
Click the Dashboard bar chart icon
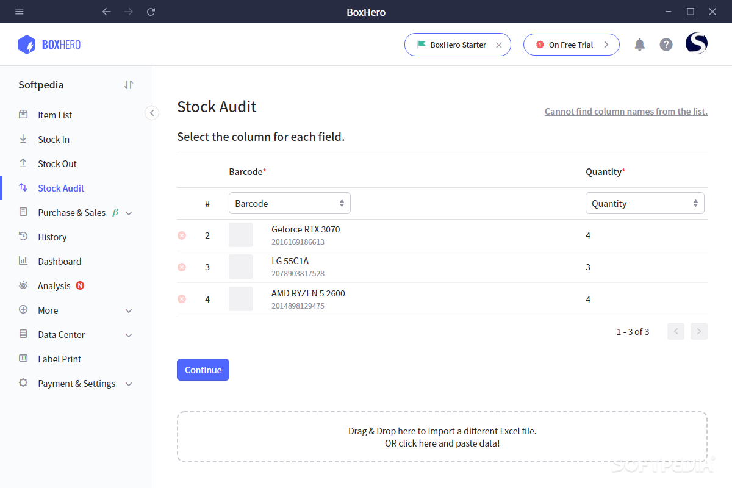click(23, 260)
